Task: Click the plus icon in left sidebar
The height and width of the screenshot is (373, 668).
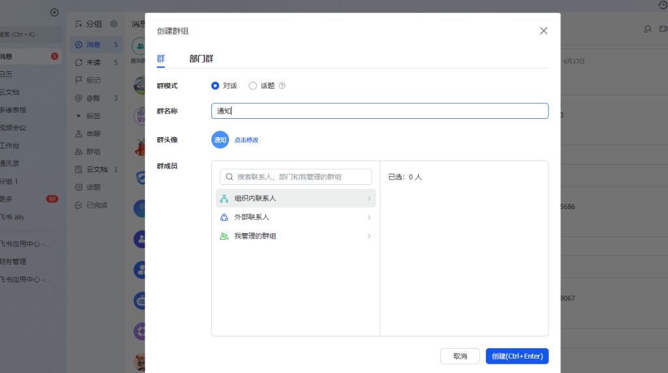Action: [54, 12]
